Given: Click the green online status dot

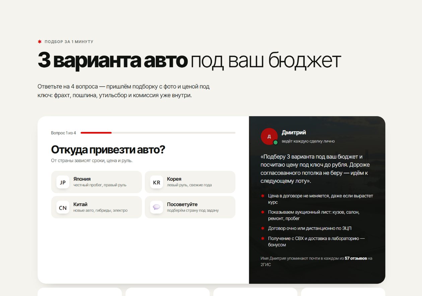Looking at the screenshot, I should point(275,142).
